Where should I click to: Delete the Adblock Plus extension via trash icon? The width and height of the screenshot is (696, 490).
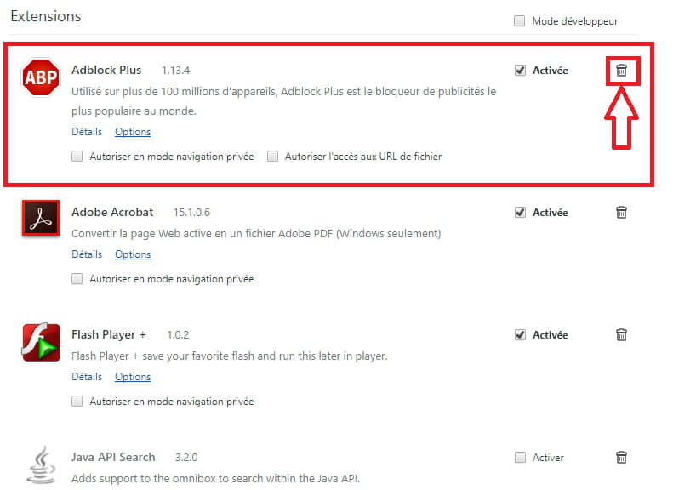point(622,71)
